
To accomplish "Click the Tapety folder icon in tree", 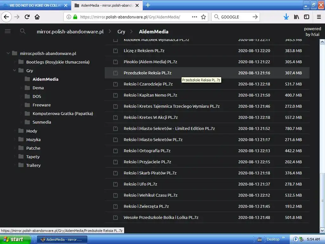I will tap(21, 157).
